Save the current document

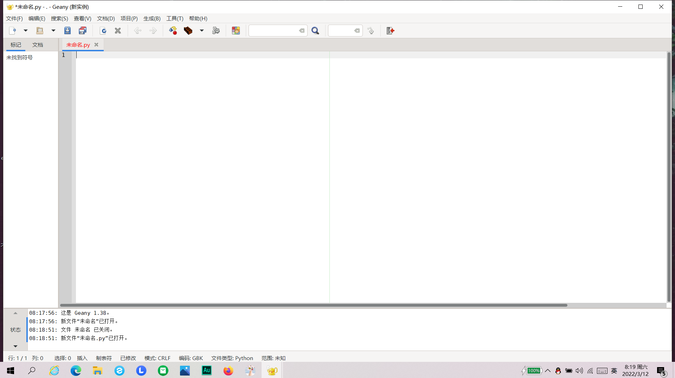tap(67, 31)
